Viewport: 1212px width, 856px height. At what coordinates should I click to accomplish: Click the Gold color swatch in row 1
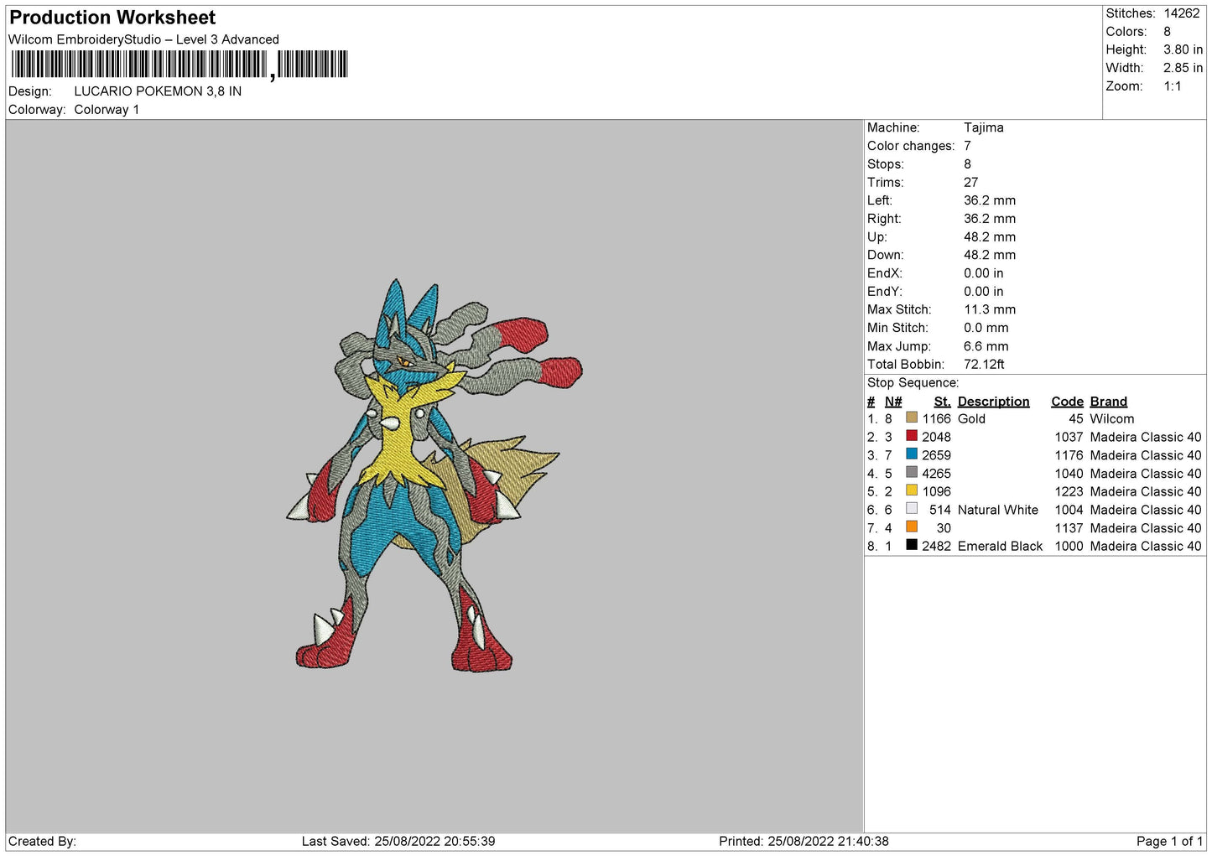click(912, 418)
